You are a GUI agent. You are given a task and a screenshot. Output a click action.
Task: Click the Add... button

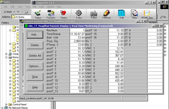(x=35, y=35)
